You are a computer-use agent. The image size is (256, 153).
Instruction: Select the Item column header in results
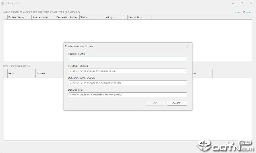(x=21, y=73)
